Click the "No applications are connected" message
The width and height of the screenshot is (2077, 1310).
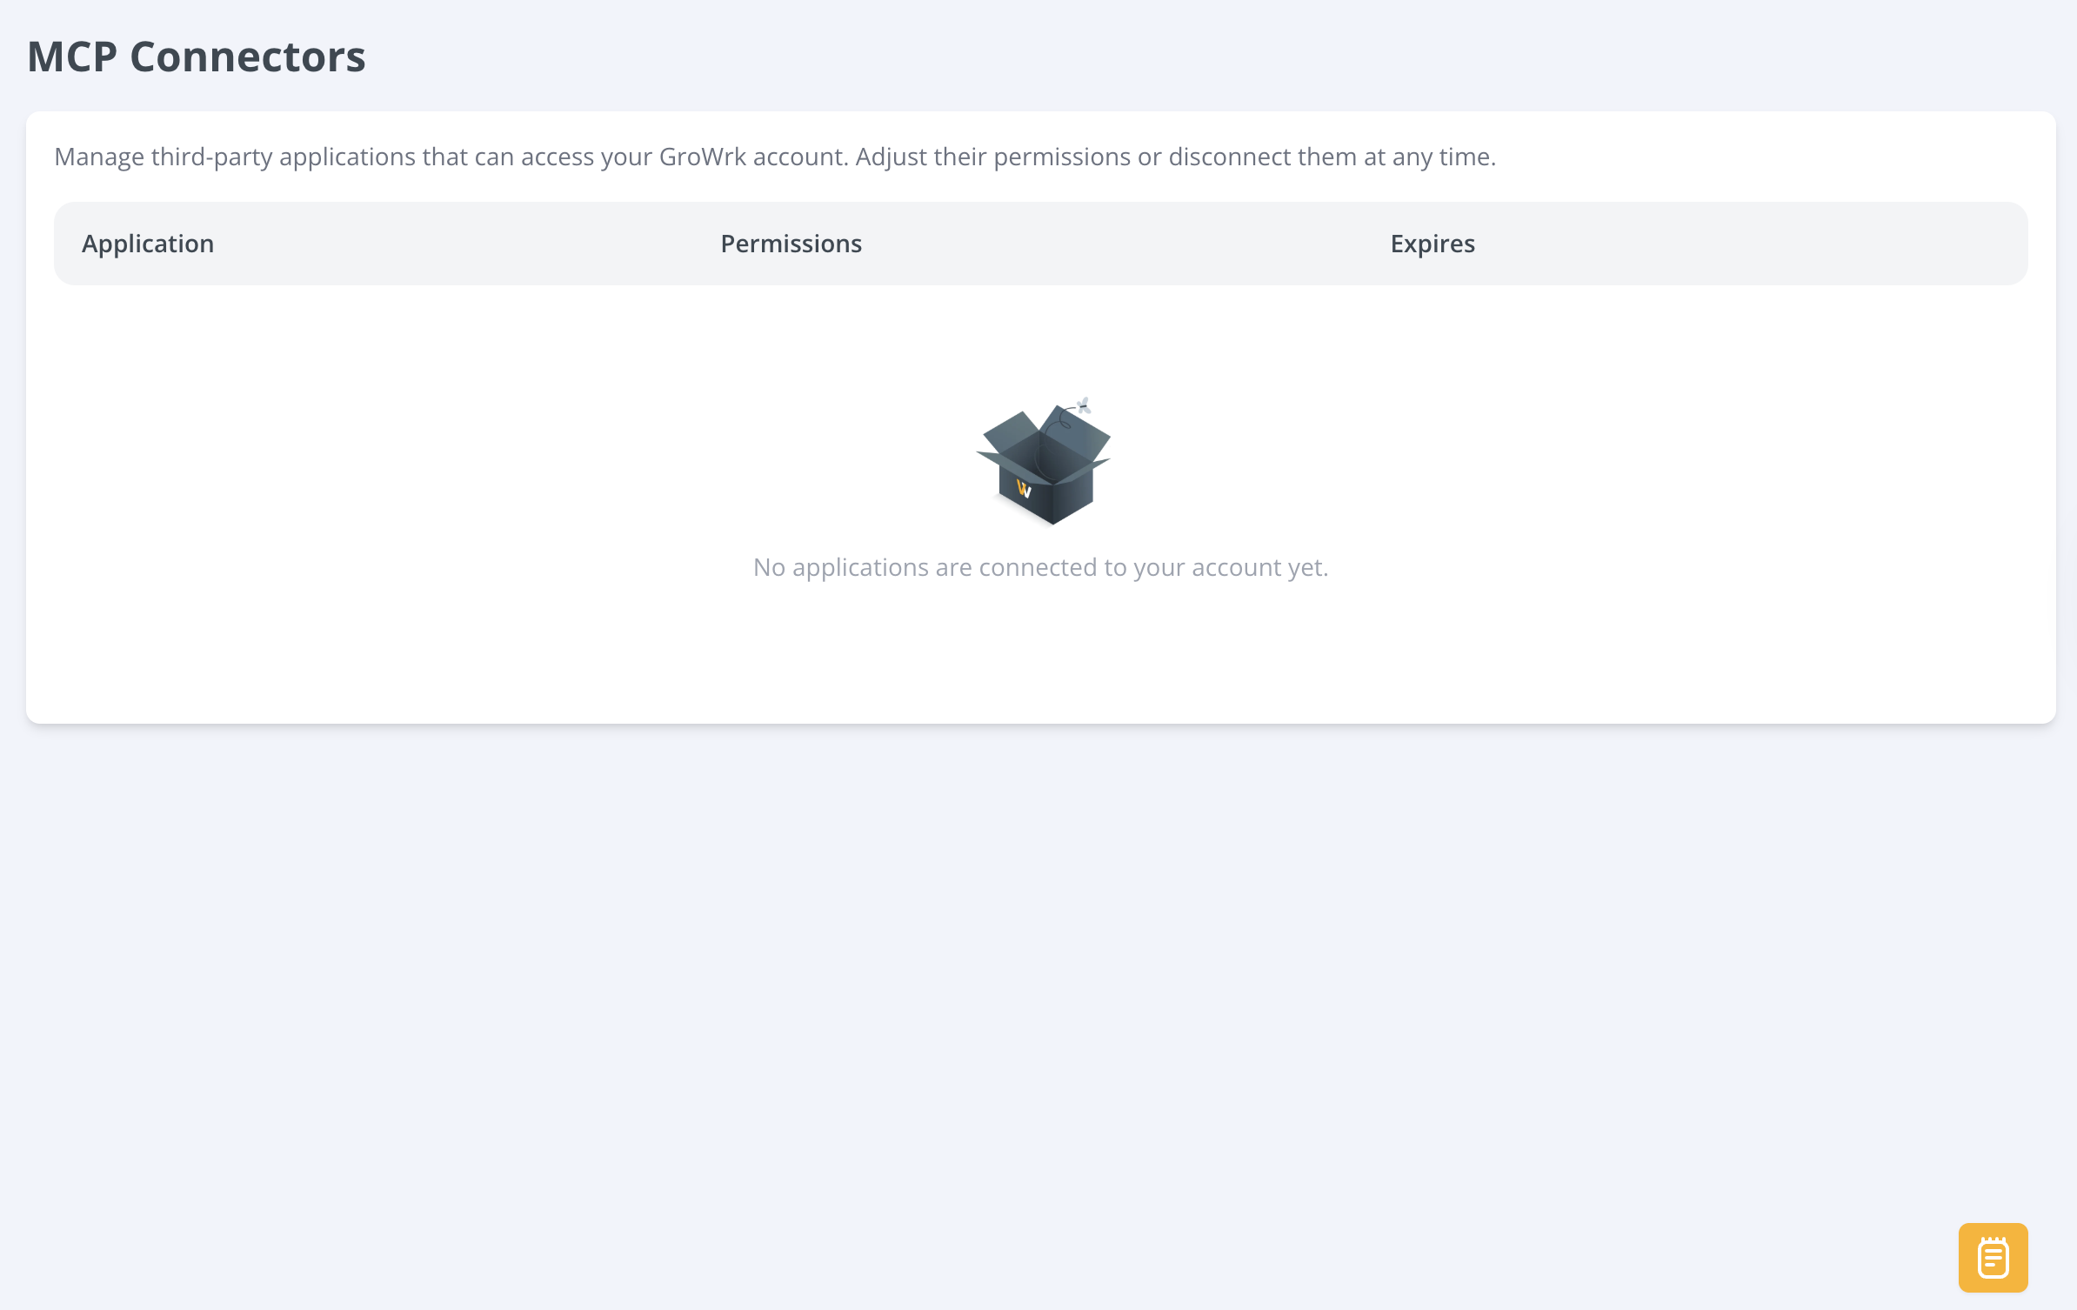(x=1040, y=567)
